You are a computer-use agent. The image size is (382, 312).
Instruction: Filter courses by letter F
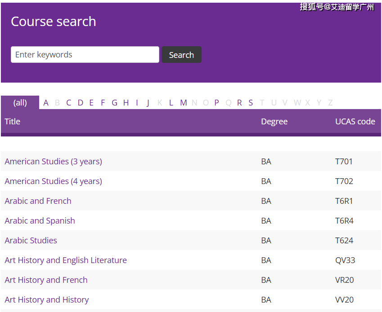[x=103, y=103]
